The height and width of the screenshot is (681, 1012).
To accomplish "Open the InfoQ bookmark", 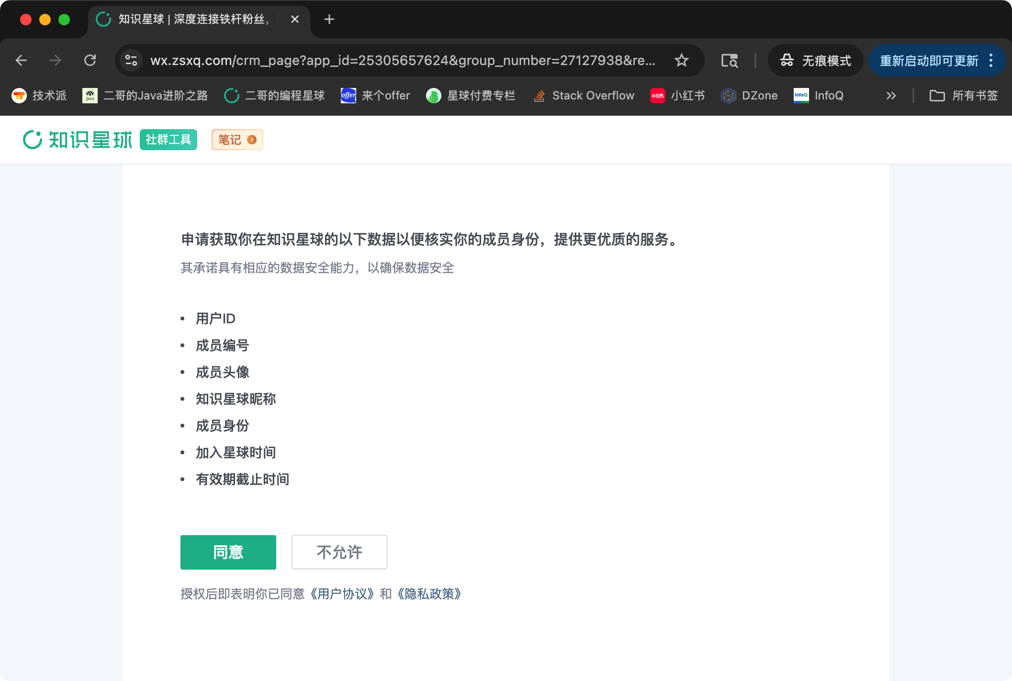I will click(819, 95).
